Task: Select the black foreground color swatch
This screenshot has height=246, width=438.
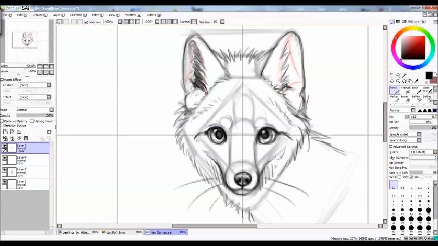Action: pos(429,76)
